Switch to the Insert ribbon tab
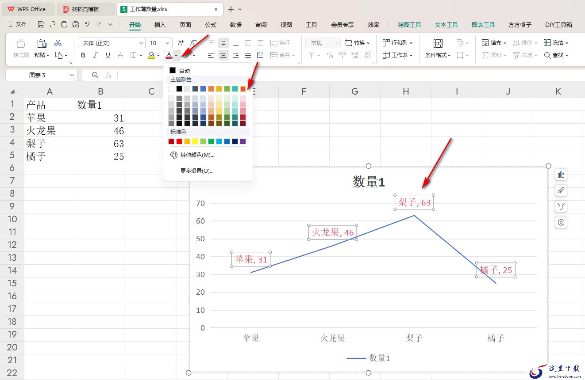The height and width of the screenshot is (380, 585). pos(160,25)
